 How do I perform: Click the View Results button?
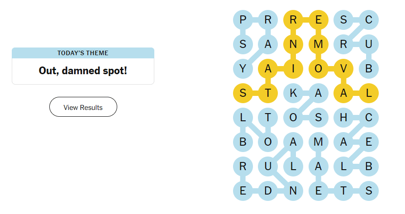click(83, 107)
